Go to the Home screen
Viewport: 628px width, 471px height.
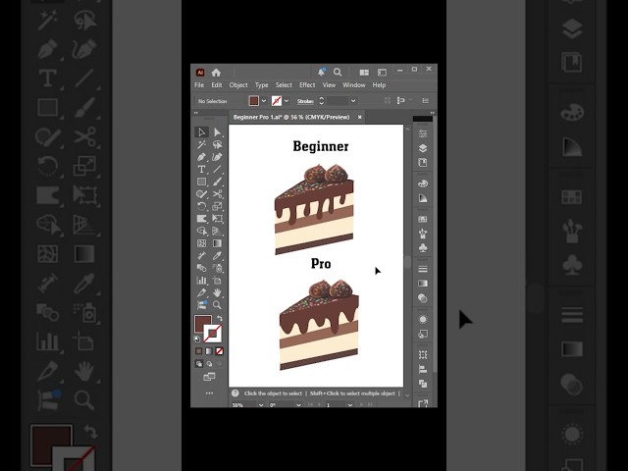coord(216,73)
